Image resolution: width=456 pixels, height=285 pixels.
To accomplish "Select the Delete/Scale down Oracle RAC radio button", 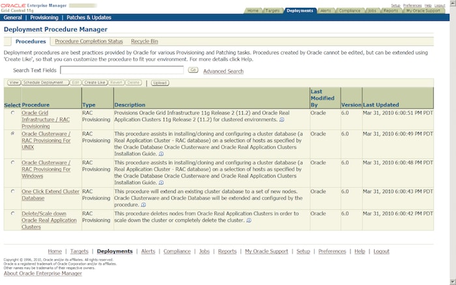I will tap(13, 213).
